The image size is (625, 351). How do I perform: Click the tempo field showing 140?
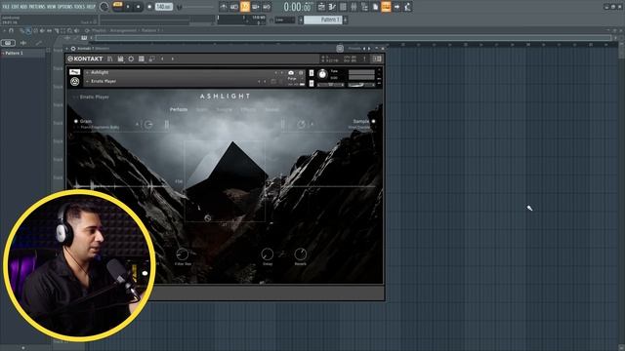(x=163, y=7)
